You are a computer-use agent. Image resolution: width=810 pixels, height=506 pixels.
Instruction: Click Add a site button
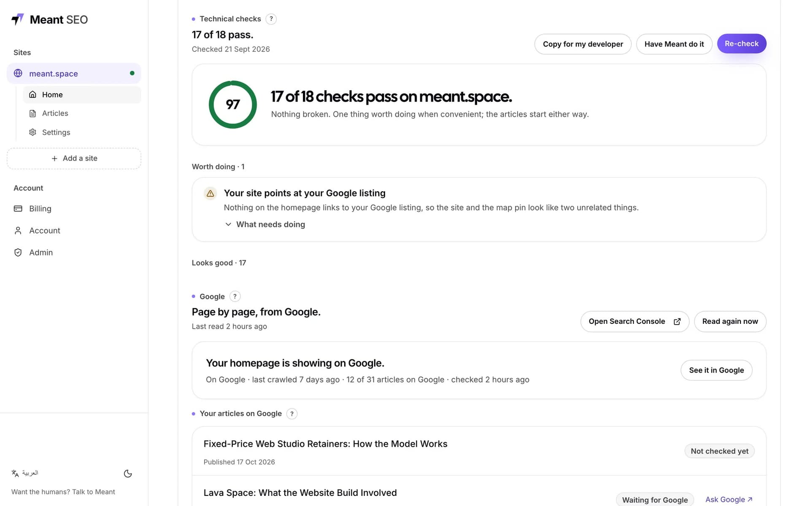point(74,159)
